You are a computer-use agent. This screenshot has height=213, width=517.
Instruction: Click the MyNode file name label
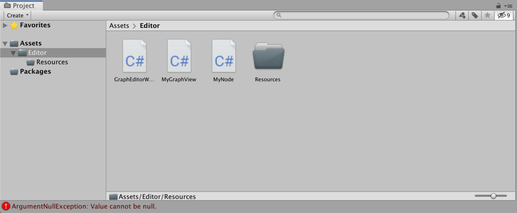pyautogui.click(x=224, y=80)
